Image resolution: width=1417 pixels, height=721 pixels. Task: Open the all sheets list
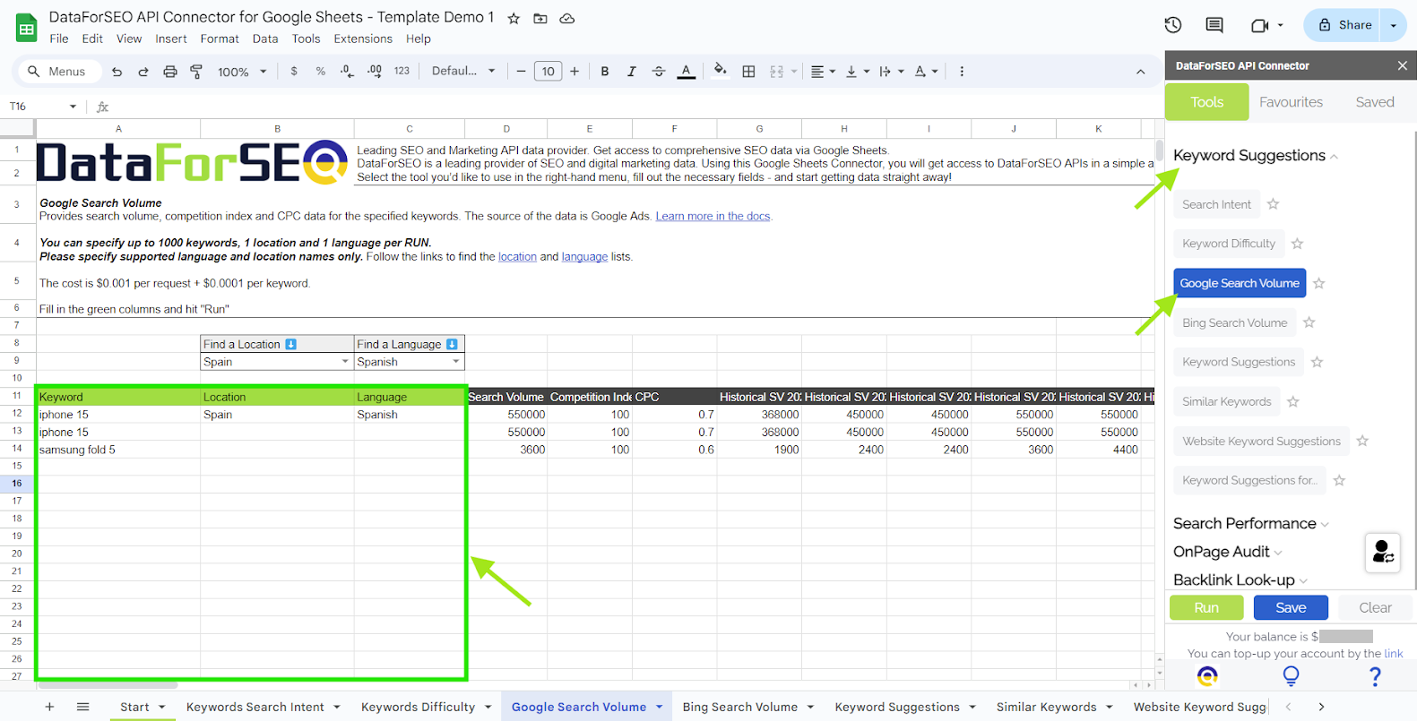tap(83, 707)
